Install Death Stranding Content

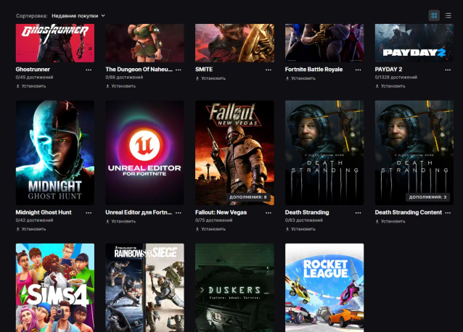(390, 221)
